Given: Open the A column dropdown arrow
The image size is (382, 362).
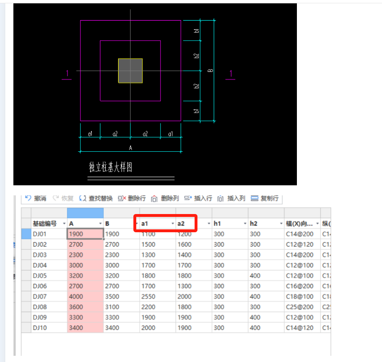Looking at the screenshot, I should point(100,224).
